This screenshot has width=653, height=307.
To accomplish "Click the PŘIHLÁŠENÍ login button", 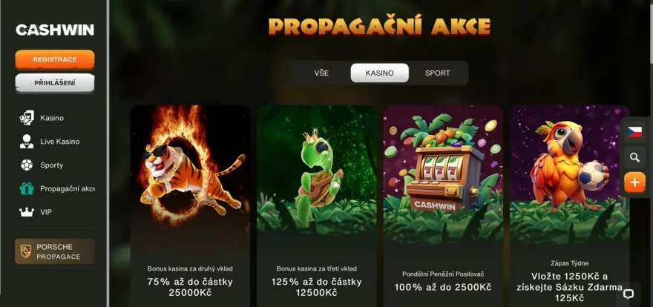I will [x=55, y=83].
